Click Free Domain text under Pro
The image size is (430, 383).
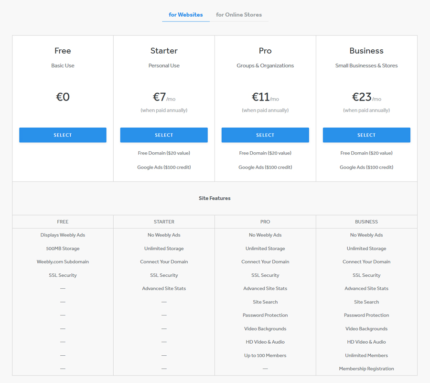pyautogui.click(x=265, y=153)
